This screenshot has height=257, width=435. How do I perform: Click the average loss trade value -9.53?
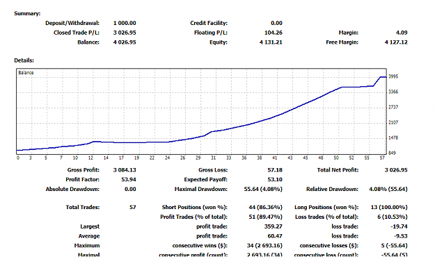401,236
